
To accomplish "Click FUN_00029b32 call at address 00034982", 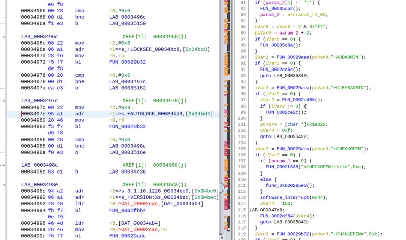I will click(127, 127).
